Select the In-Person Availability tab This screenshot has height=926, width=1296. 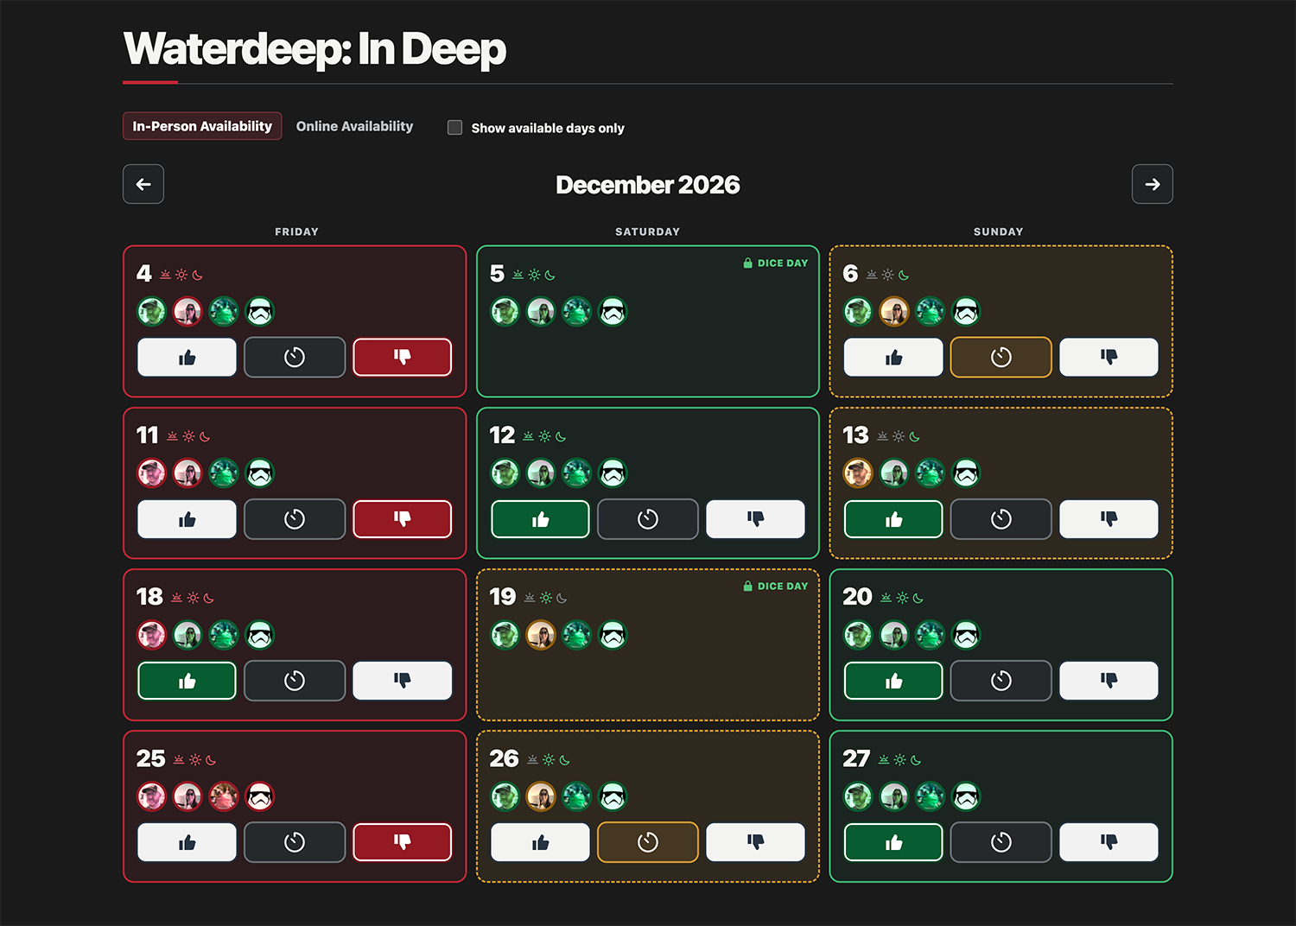[x=202, y=126]
